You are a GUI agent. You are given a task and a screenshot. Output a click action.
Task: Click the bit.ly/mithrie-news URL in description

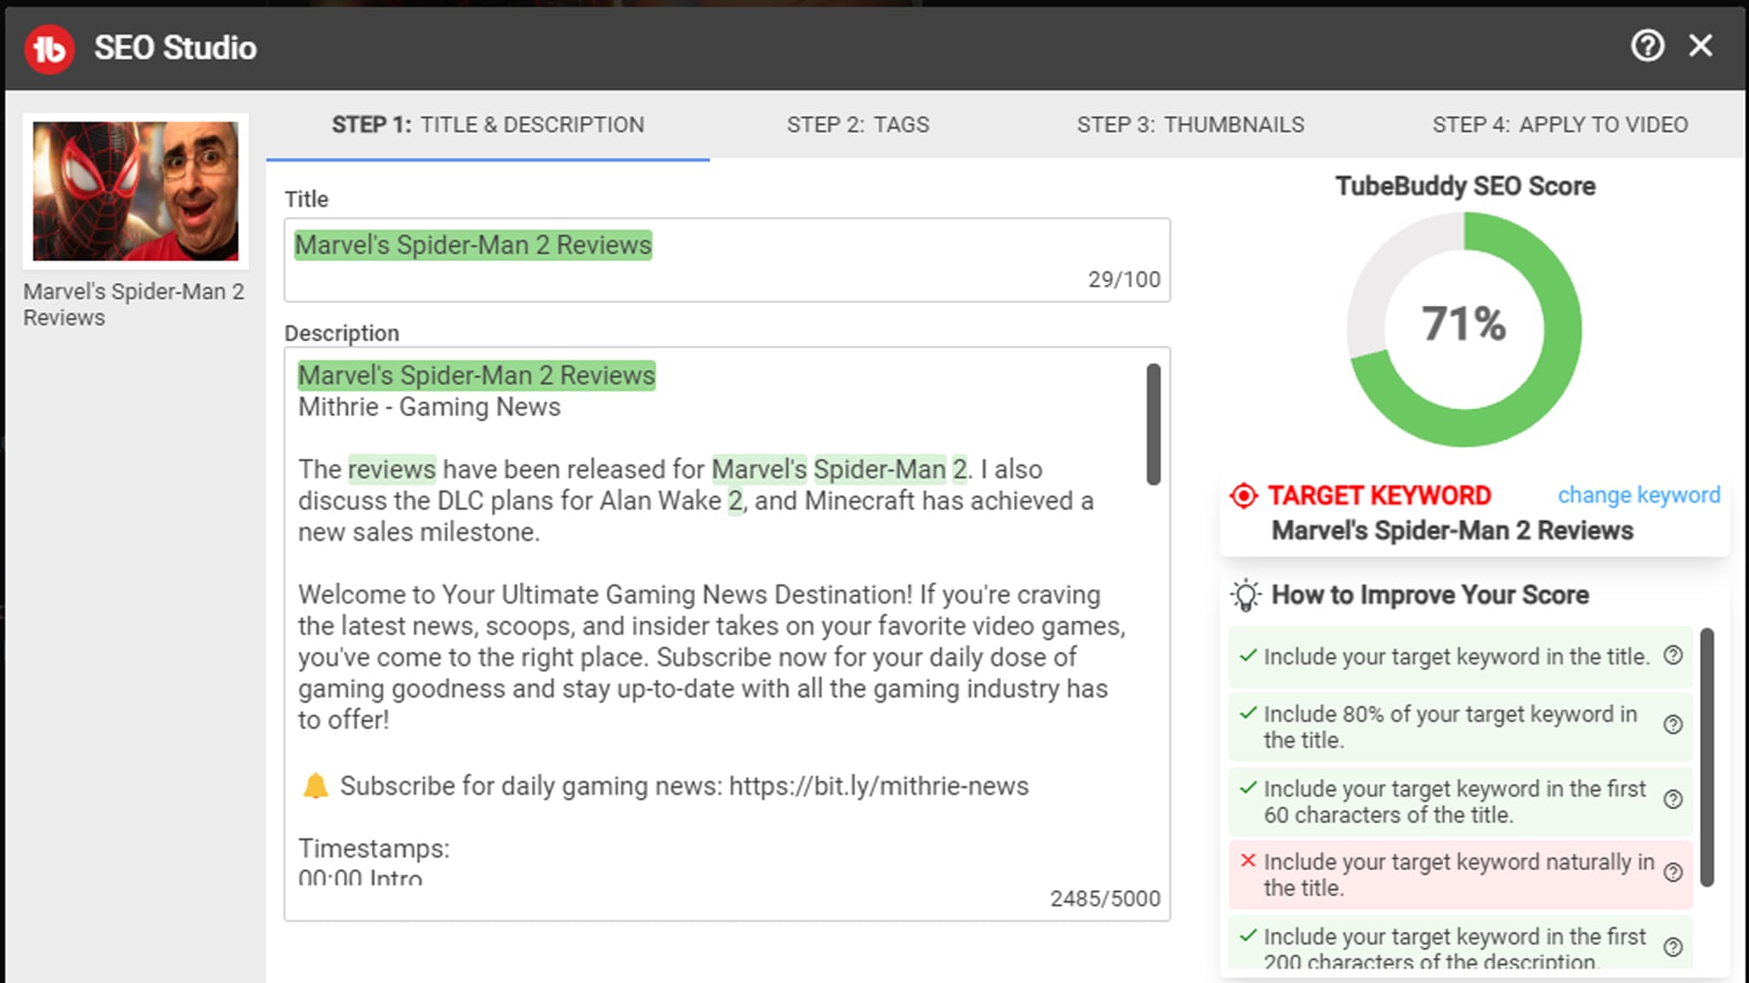pos(878,785)
